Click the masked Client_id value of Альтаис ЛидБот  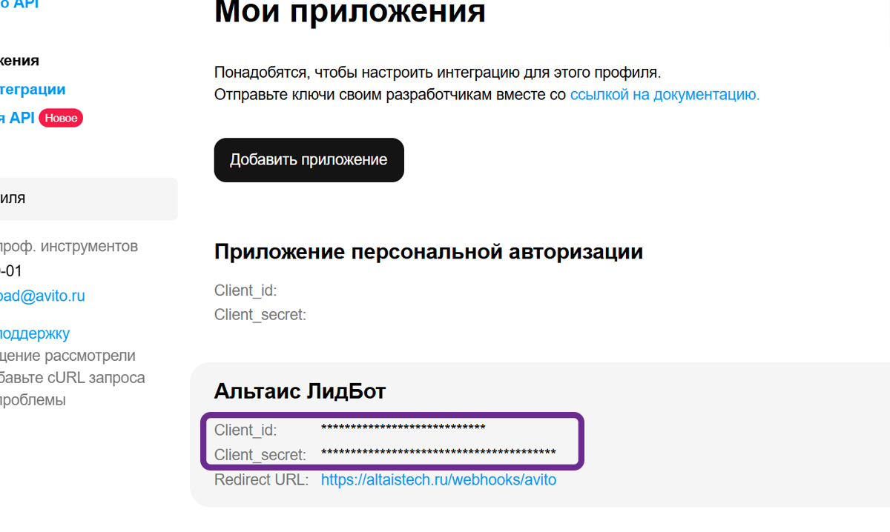click(x=404, y=429)
